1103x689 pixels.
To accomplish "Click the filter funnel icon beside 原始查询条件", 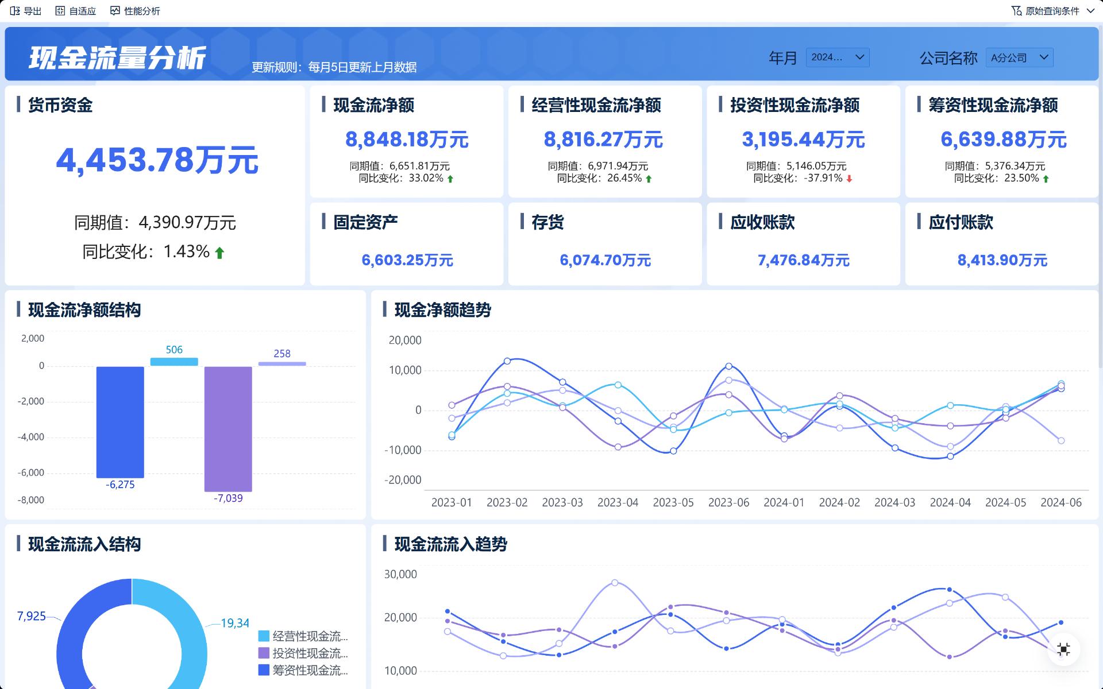I will (x=1017, y=10).
